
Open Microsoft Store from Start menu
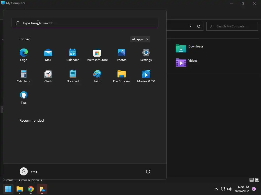tap(97, 55)
